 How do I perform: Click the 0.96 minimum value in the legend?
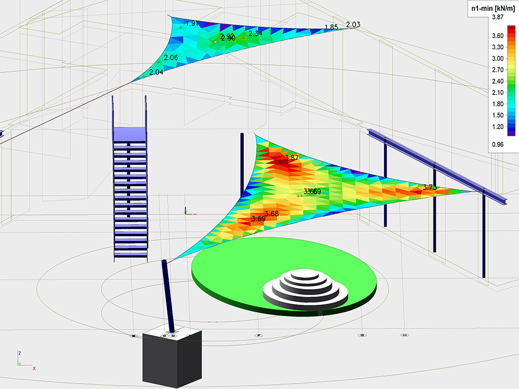tap(497, 144)
